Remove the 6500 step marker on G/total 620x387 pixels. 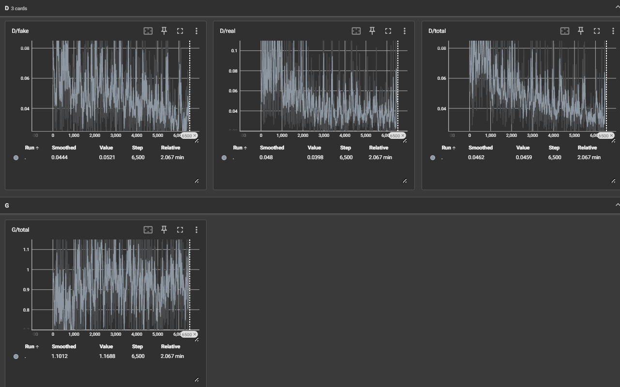coord(195,335)
